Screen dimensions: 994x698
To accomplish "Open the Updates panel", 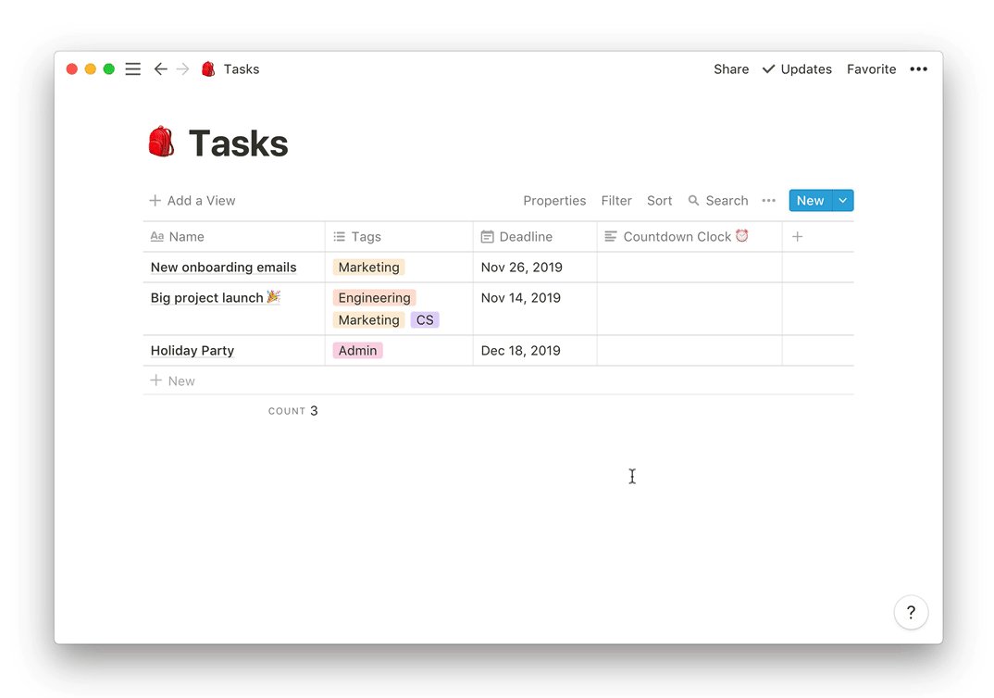I will [x=797, y=69].
